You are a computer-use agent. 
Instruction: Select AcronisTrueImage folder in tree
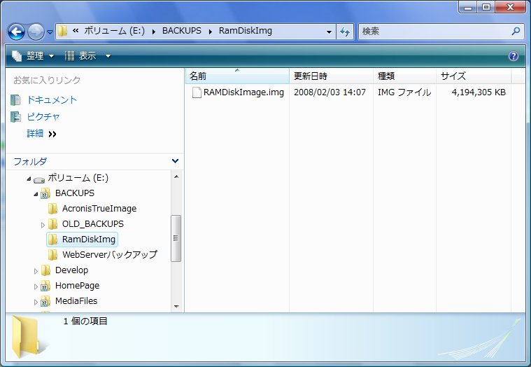[99, 209]
